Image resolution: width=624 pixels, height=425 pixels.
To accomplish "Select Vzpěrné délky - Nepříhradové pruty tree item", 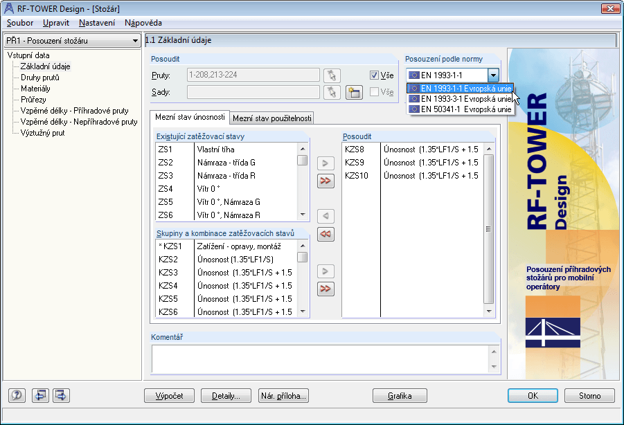I will point(79,122).
